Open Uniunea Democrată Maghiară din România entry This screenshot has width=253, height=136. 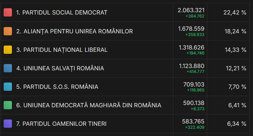coord(89,105)
